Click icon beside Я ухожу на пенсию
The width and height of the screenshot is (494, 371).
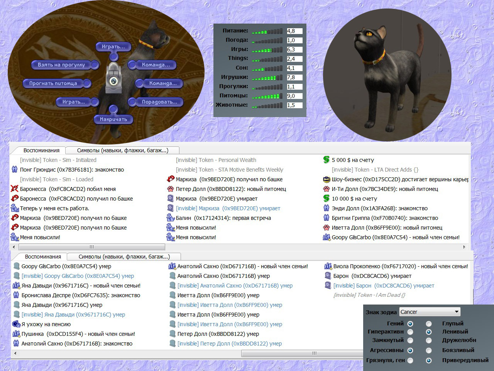coord(16,324)
